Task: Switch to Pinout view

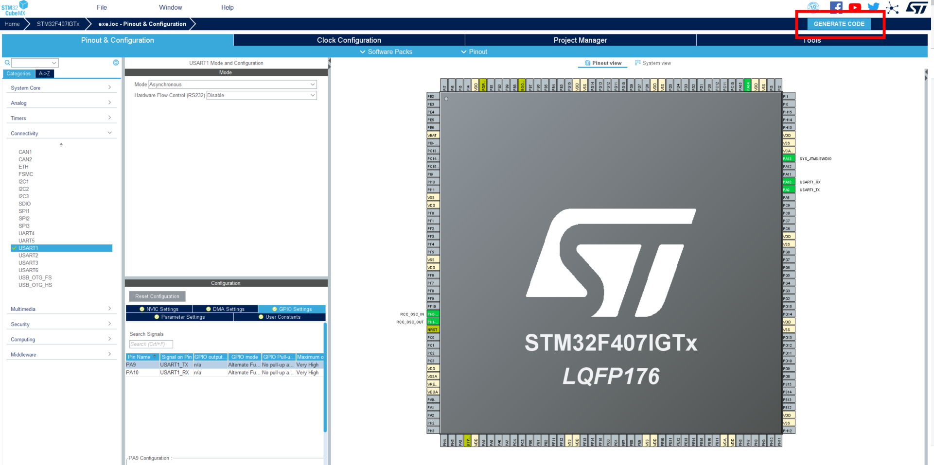Action: pos(603,63)
